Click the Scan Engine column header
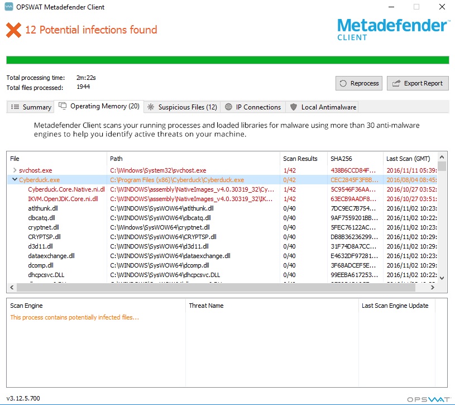 click(x=96, y=306)
